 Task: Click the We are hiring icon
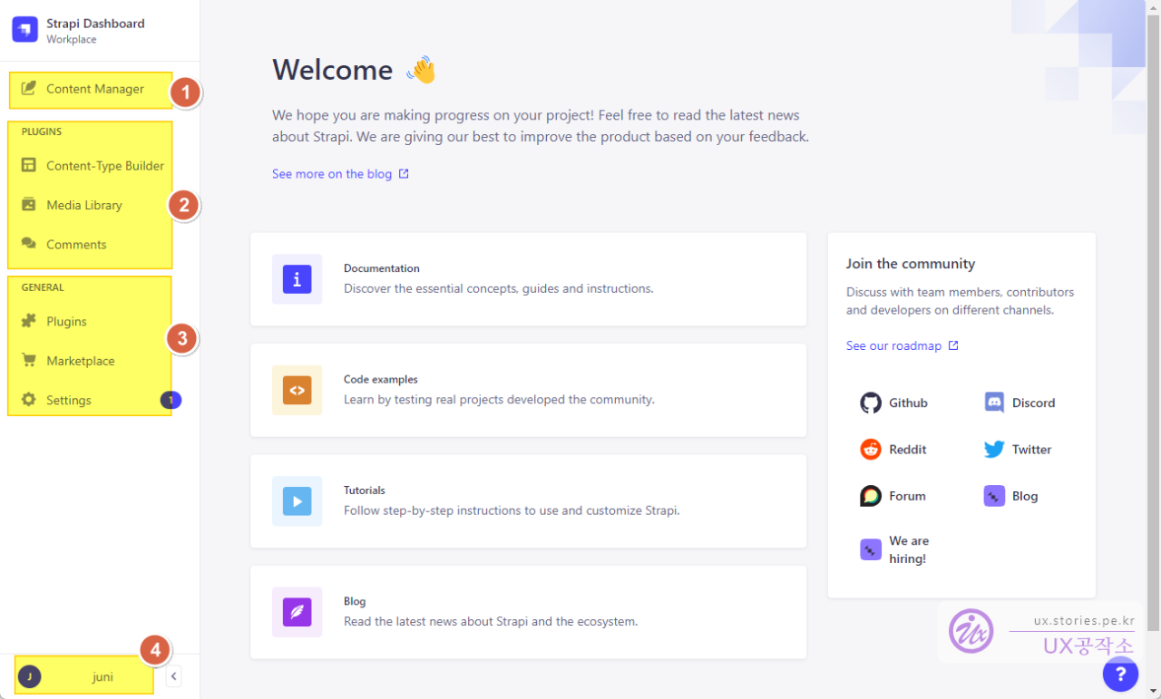coord(871,549)
